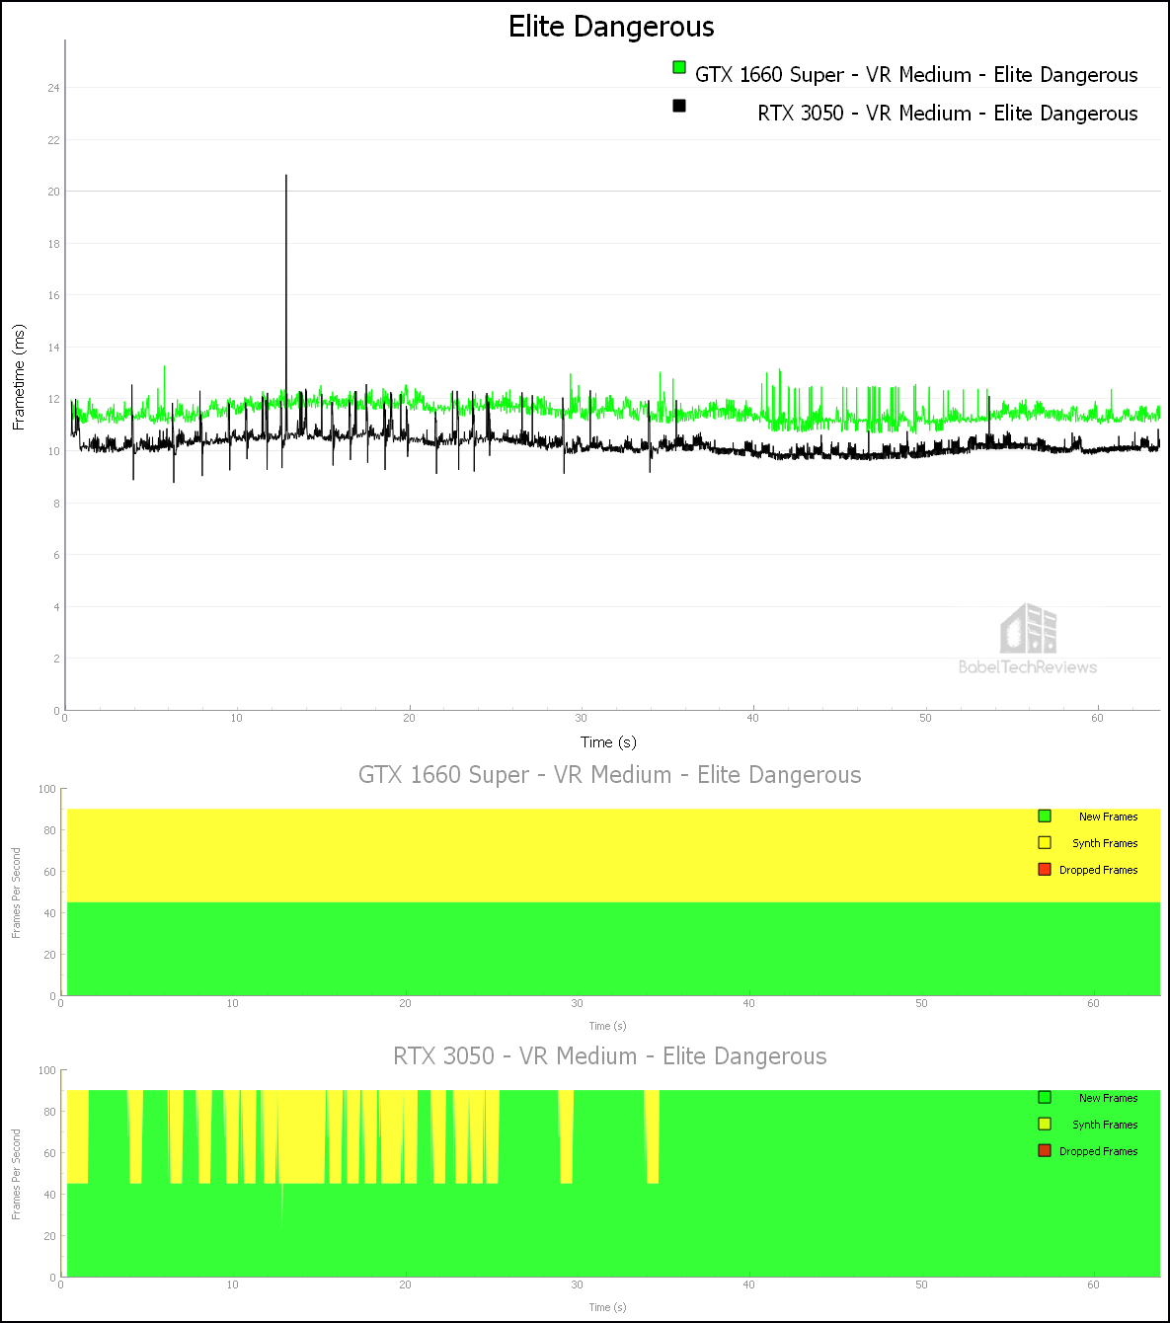Select the yellow Synth Frames swatch in the GTX 1660 Super chart
This screenshot has height=1323, width=1170.
coord(1045,843)
